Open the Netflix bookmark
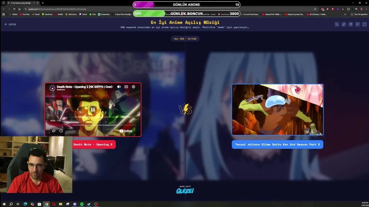This screenshot has height=207, width=369. coord(59,14)
